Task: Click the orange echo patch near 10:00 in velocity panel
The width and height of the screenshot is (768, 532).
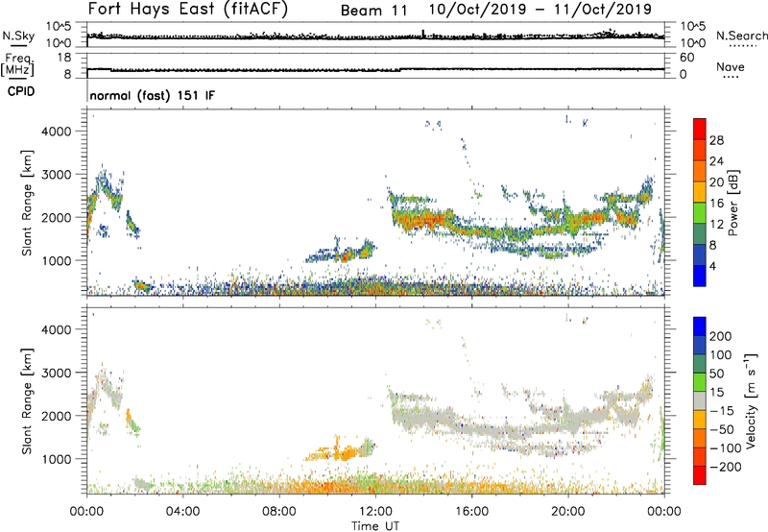Action: point(338,452)
